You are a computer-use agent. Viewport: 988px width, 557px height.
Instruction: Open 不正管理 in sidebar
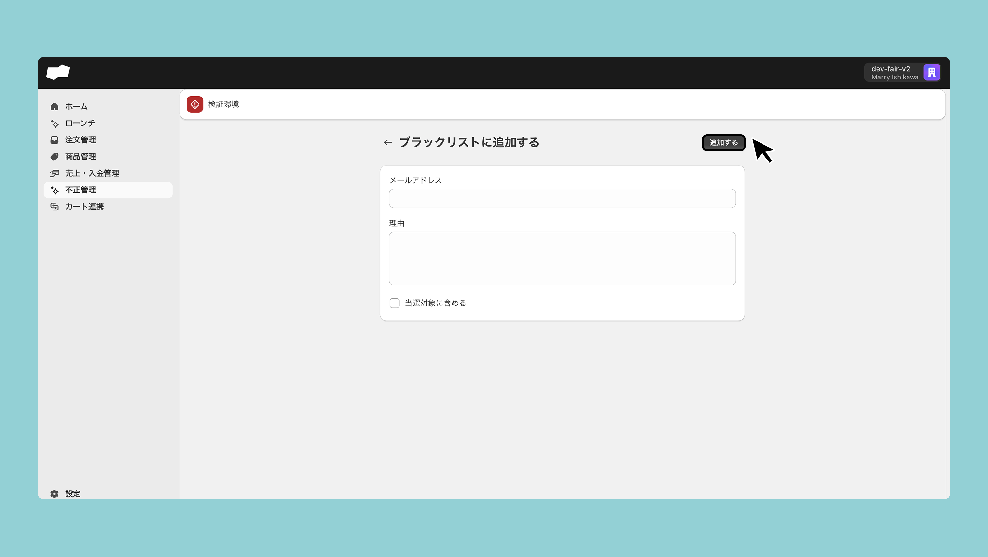[x=80, y=190]
